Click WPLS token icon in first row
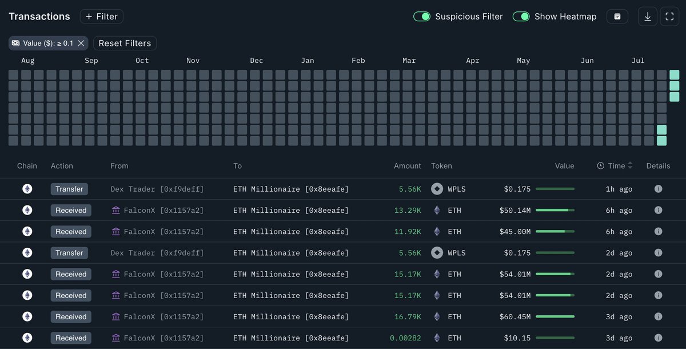 pos(437,189)
